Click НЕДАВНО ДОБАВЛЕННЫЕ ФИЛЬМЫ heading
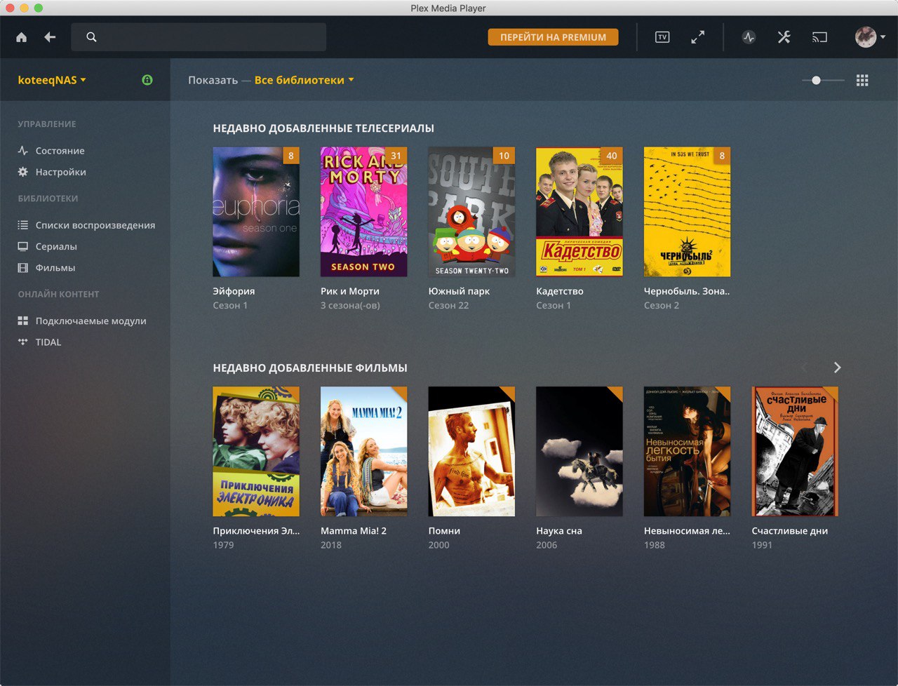This screenshot has height=686, width=898. (310, 368)
